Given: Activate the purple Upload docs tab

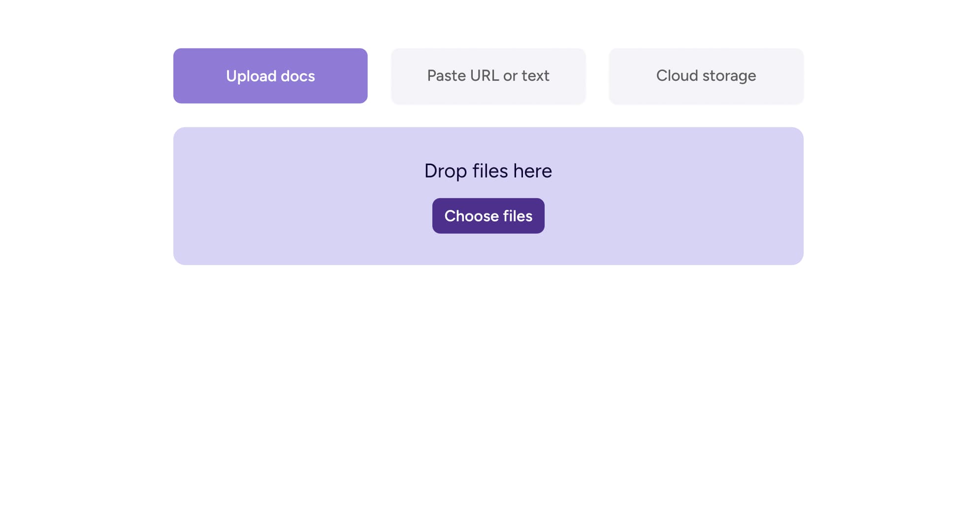Looking at the screenshot, I should point(270,76).
